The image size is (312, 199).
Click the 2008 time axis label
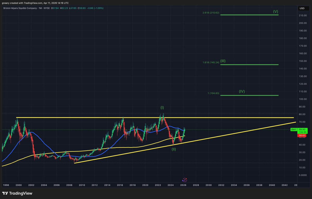tap(69, 185)
